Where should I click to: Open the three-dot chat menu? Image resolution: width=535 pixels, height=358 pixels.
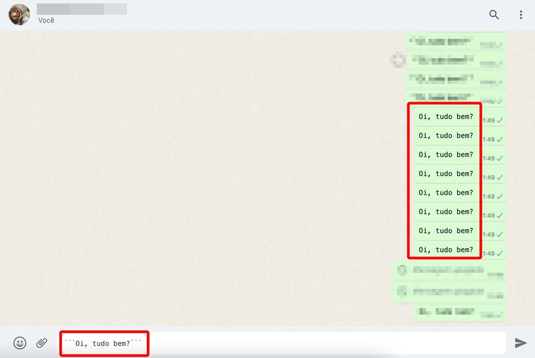[x=521, y=15]
